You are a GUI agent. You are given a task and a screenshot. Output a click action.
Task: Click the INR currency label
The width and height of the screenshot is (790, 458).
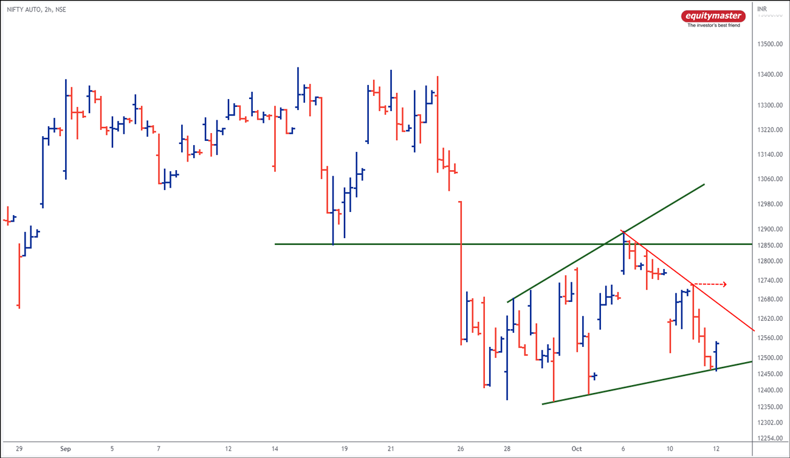[x=761, y=9]
